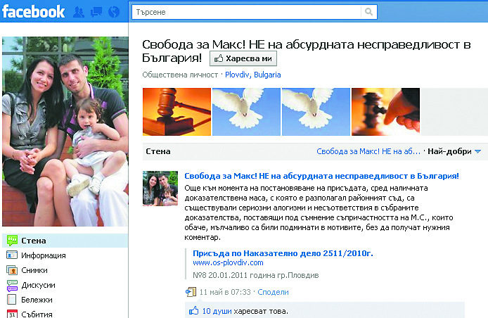Image resolution: width=488 pixels, height=318 pixels.
Task: Click the №8 20.01.2011 година гр.Пловдив text
Action: 255,275
